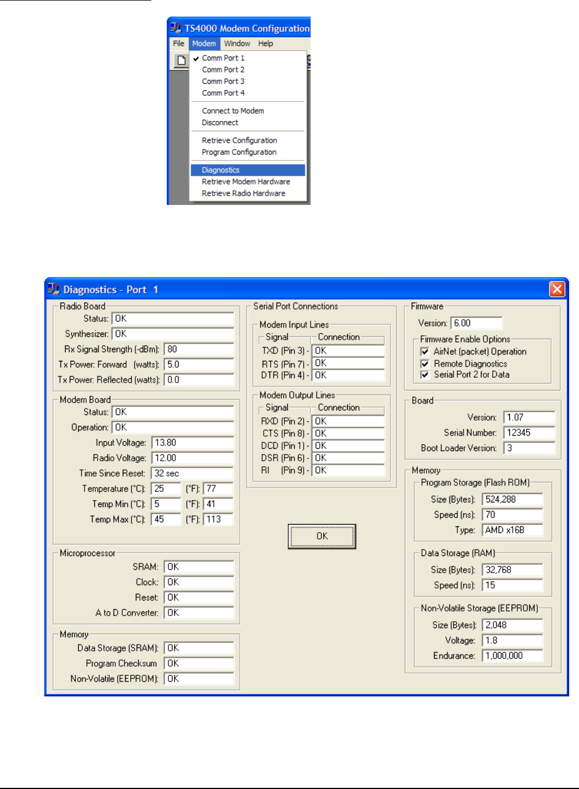Choose Program Configuration
This screenshot has height=789, width=579.
(x=248, y=152)
